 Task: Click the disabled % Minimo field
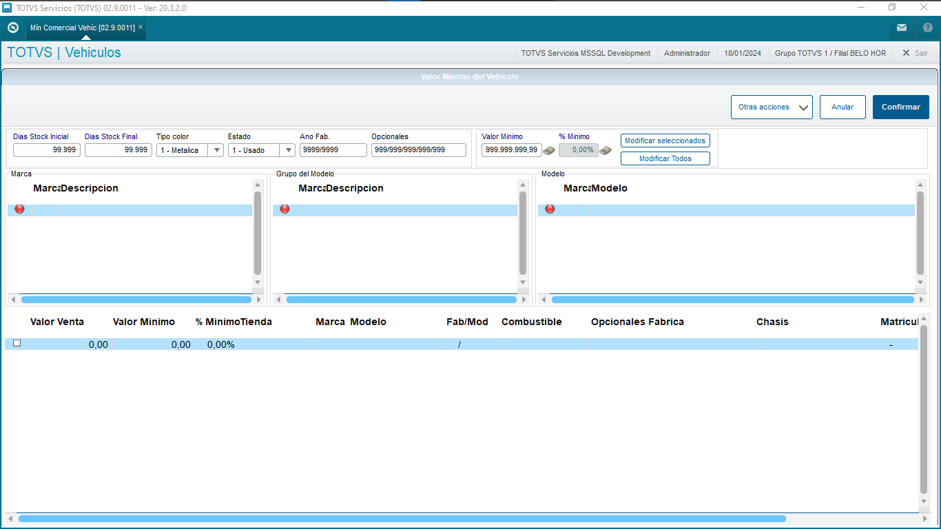pyautogui.click(x=579, y=150)
